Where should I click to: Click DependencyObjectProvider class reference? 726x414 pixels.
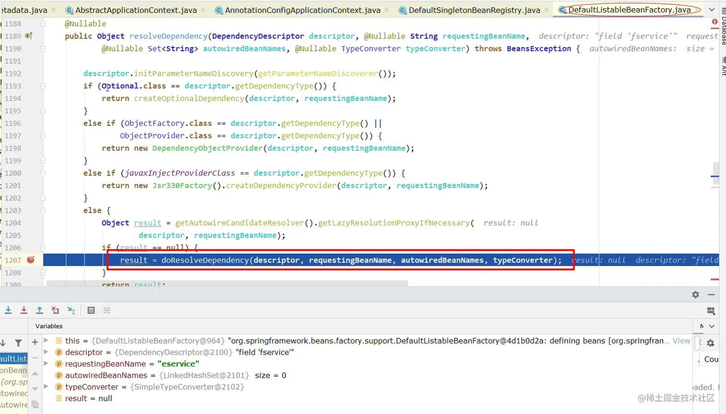pyautogui.click(x=207, y=148)
